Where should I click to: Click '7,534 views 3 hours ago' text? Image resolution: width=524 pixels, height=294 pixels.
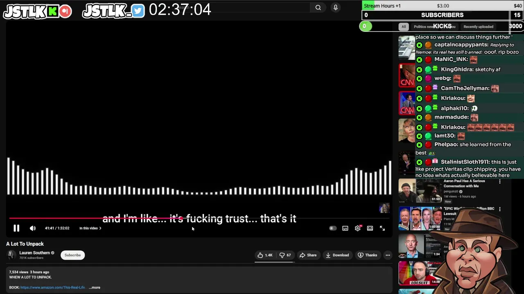[29, 272]
